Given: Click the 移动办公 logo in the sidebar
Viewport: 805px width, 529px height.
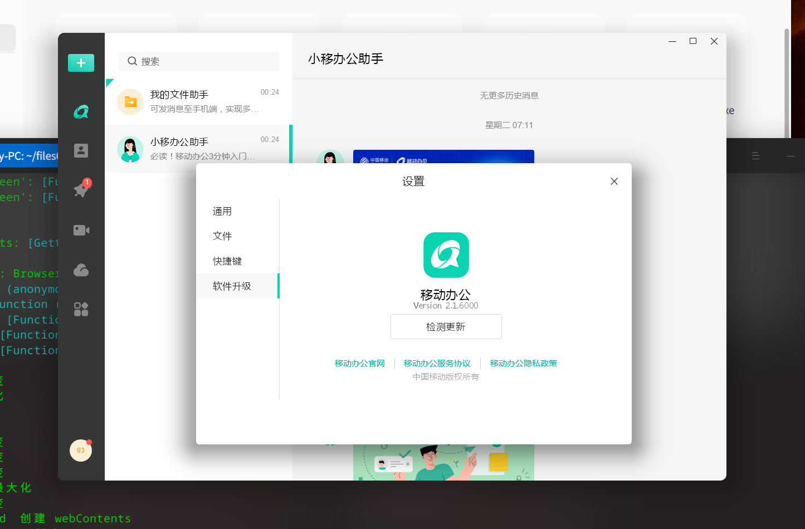Looking at the screenshot, I should click(81, 111).
